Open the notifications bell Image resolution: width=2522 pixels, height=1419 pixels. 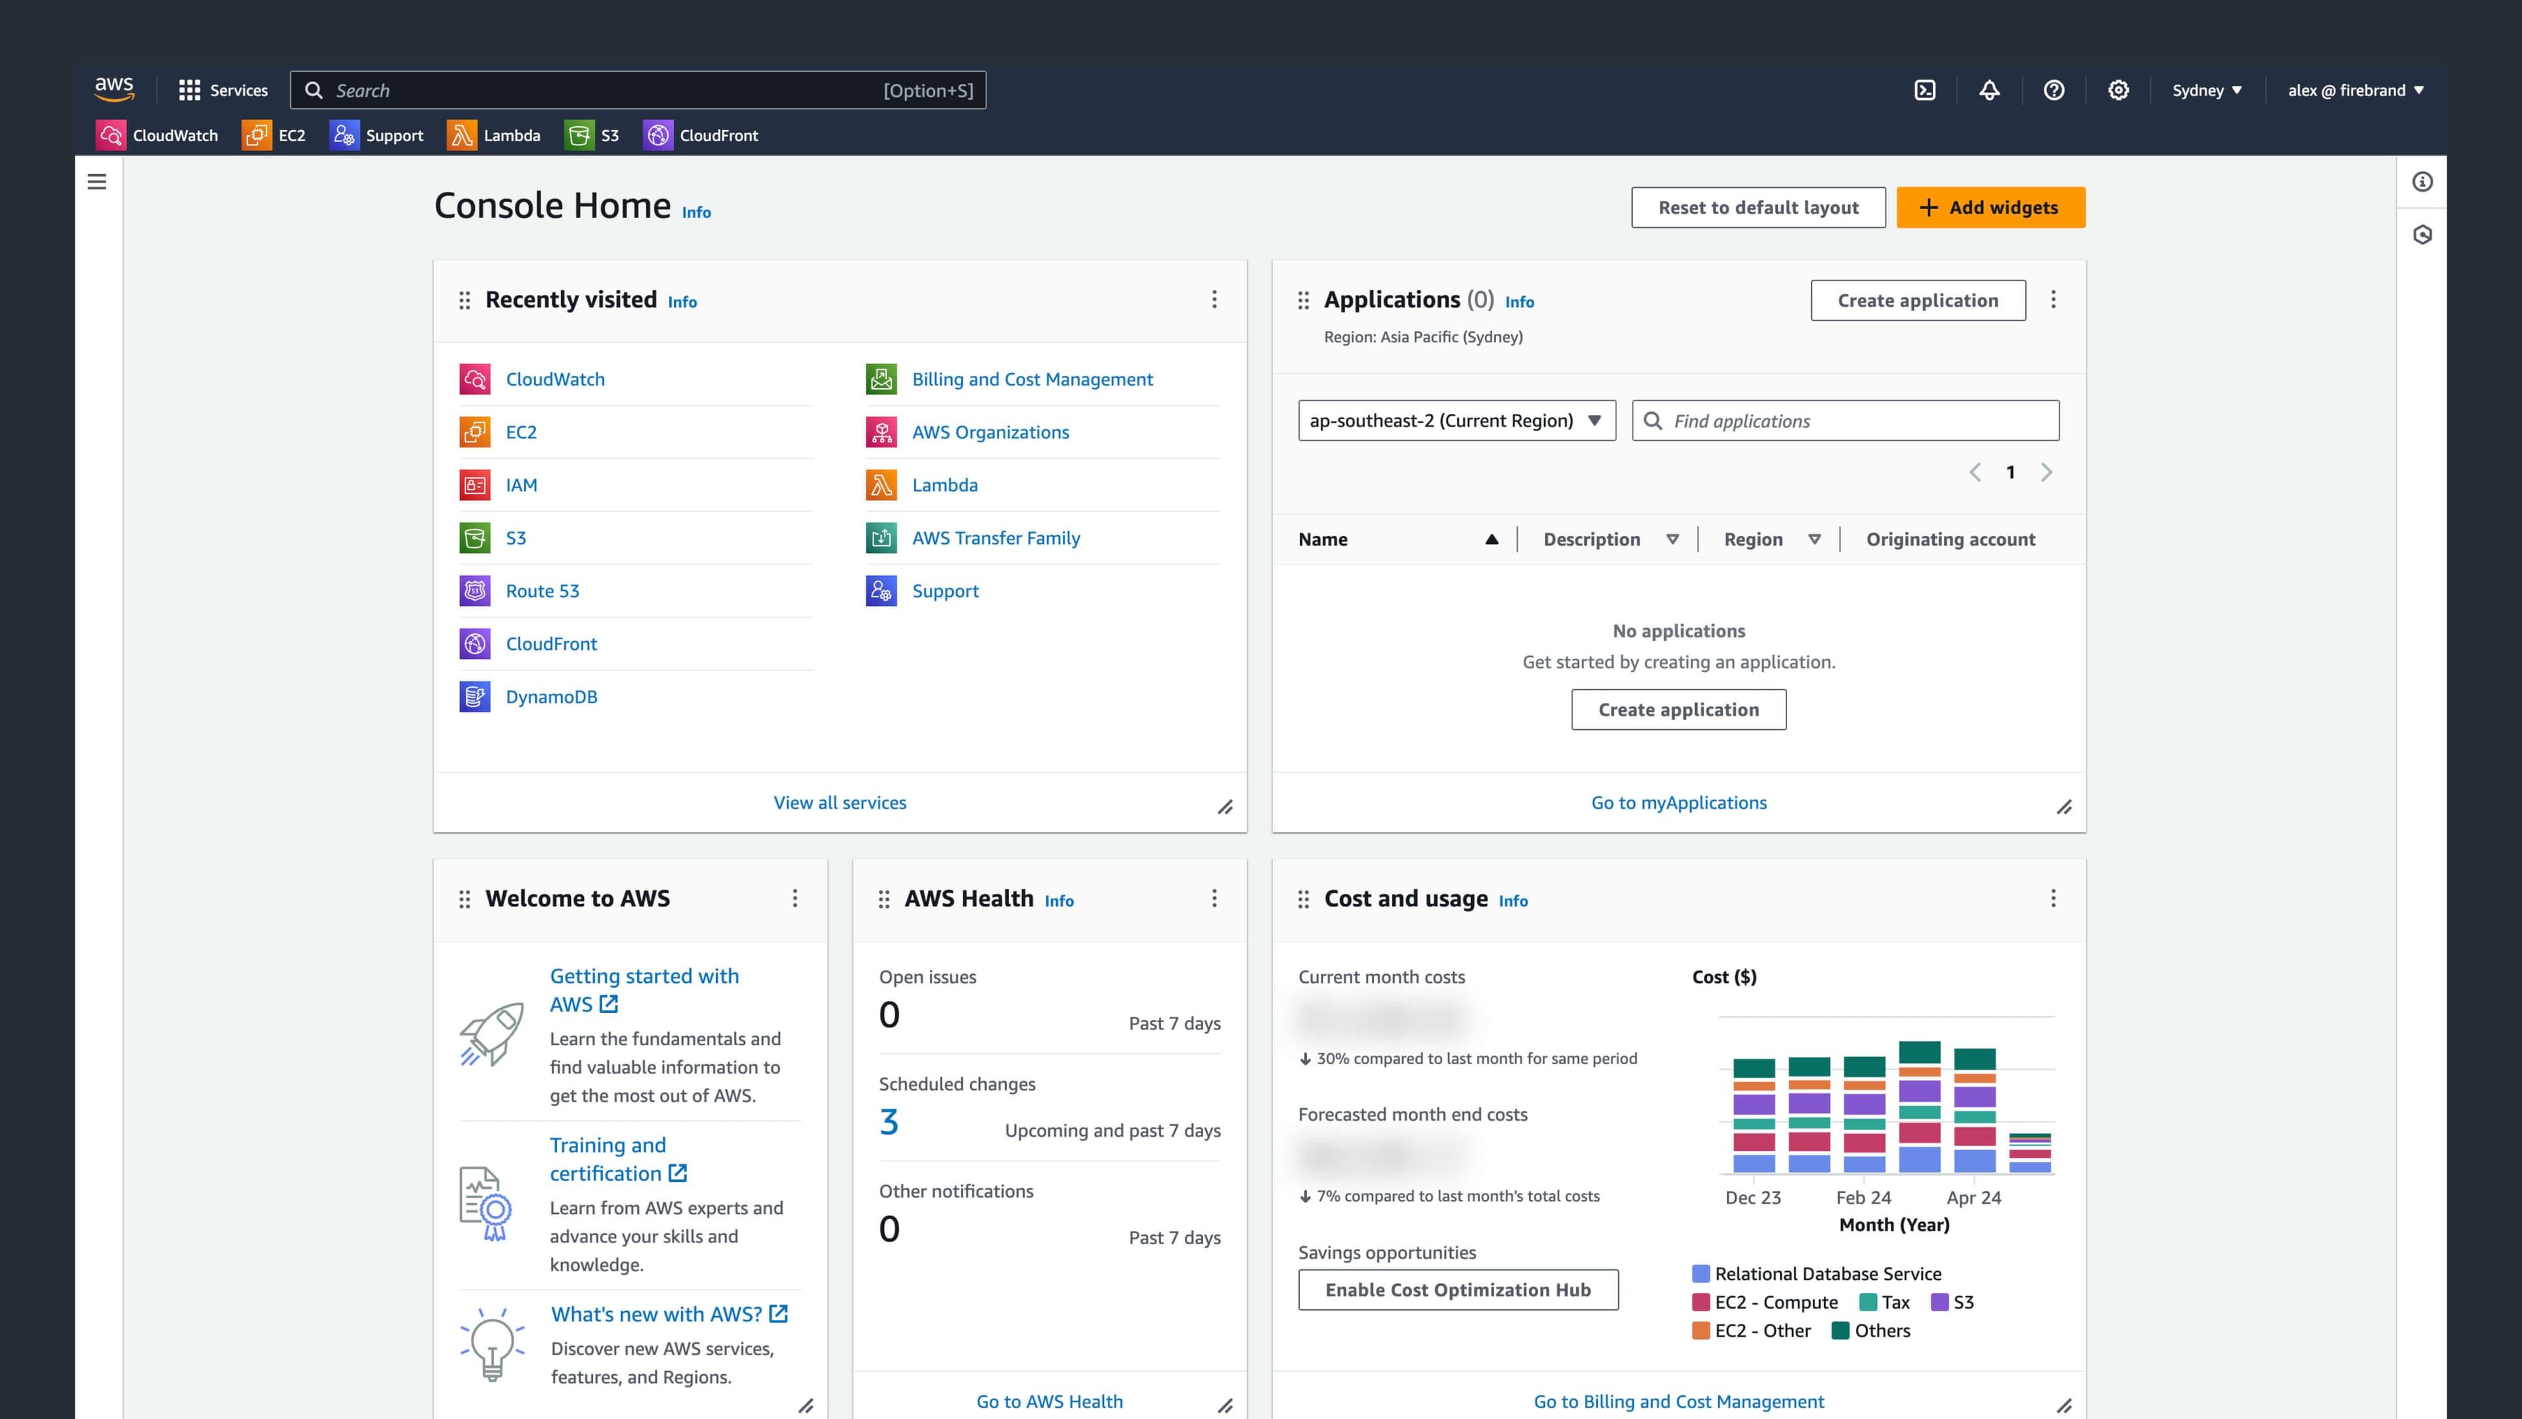1989,90
